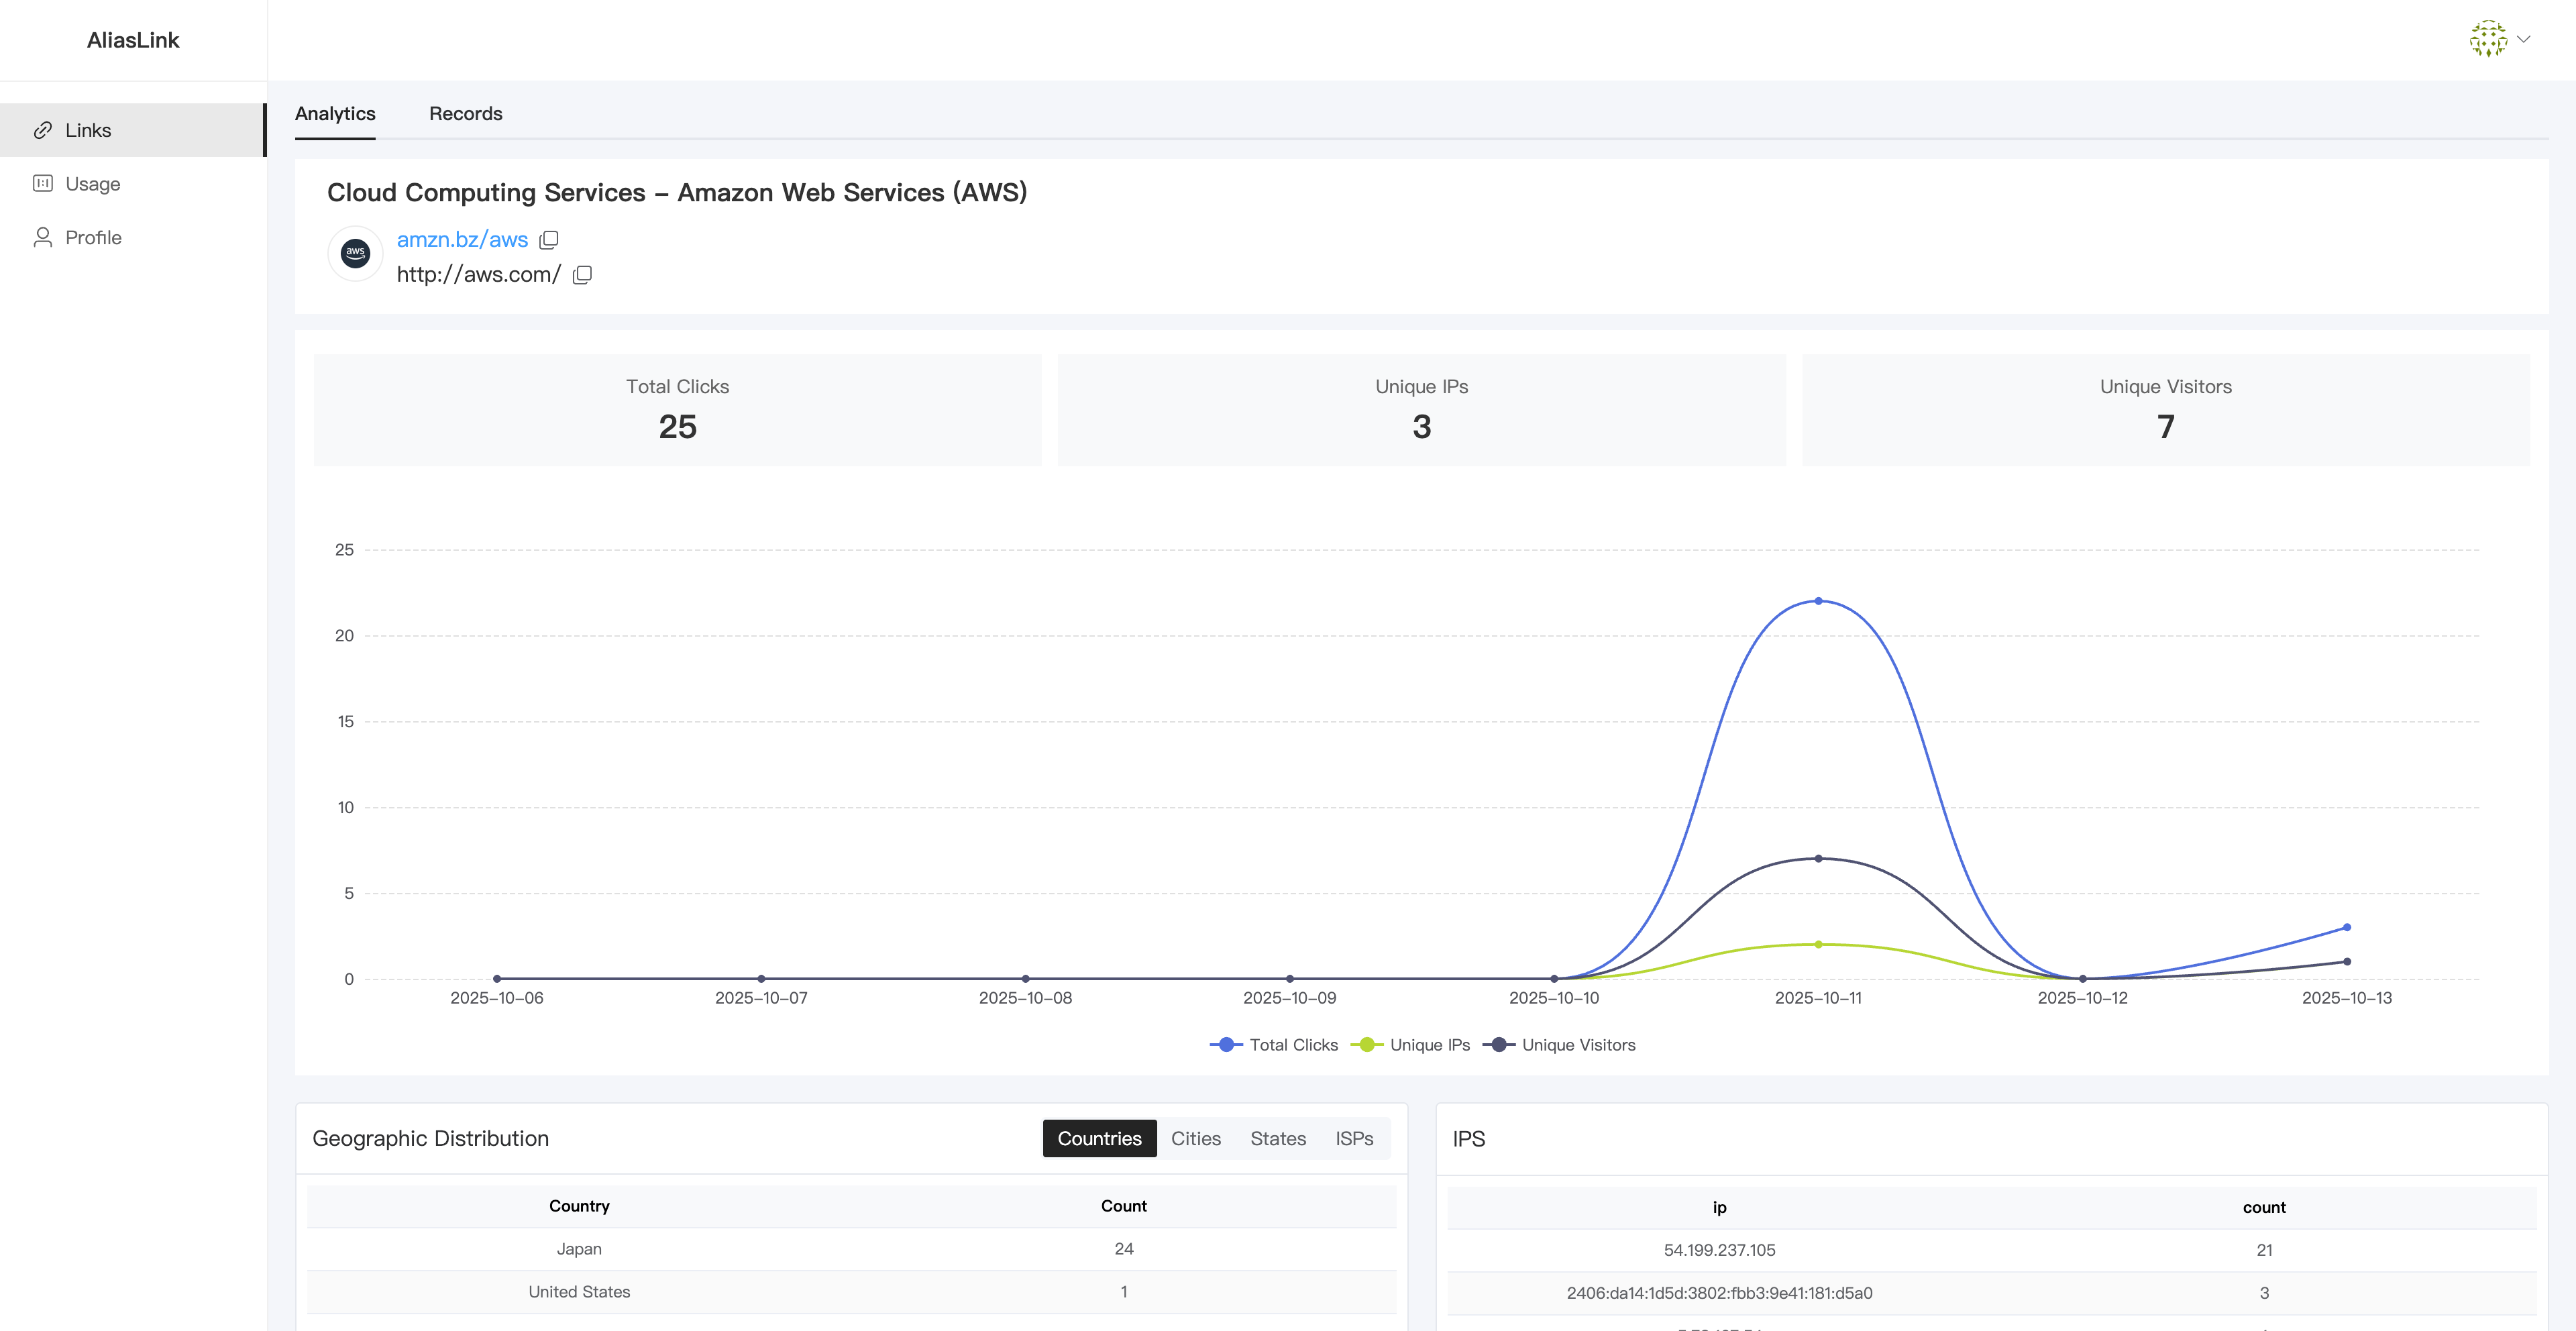Click Total Clicks peak point on 2025-10-11

1818,601
